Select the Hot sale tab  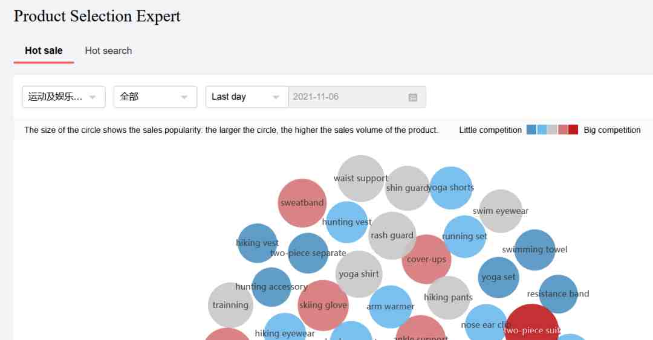(x=44, y=51)
